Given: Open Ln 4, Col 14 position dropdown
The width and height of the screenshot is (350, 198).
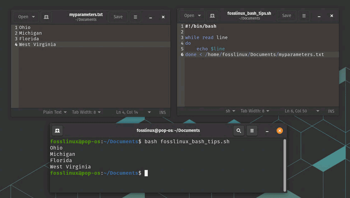Looking at the screenshot, I should pyautogui.click(x=133, y=112).
